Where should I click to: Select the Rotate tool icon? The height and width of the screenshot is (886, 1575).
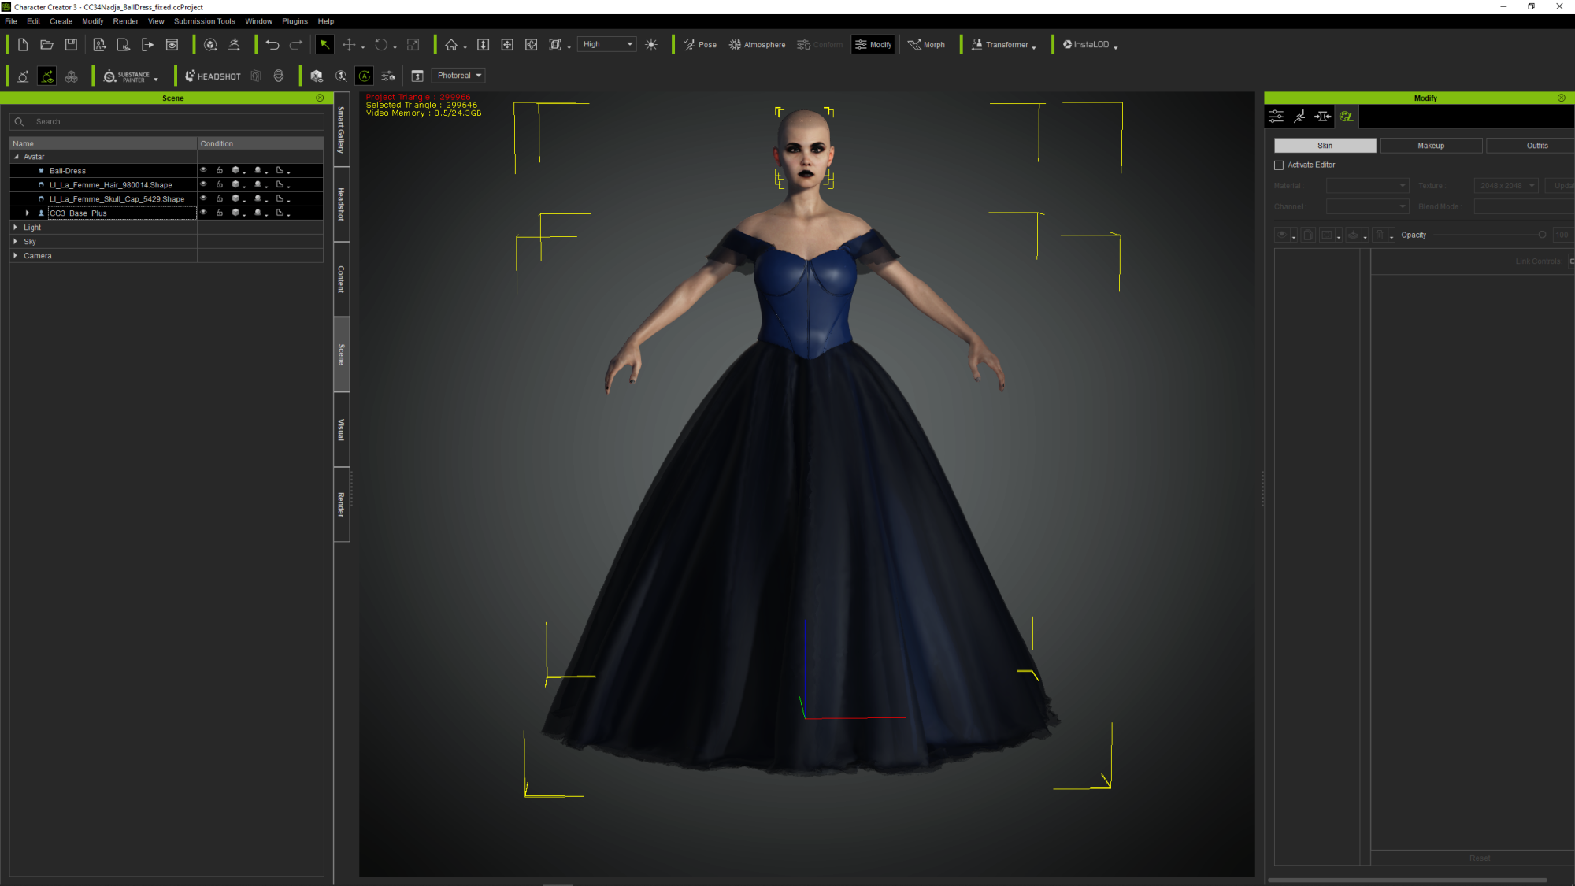coord(381,45)
